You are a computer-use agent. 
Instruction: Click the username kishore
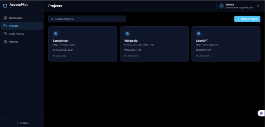230,5
